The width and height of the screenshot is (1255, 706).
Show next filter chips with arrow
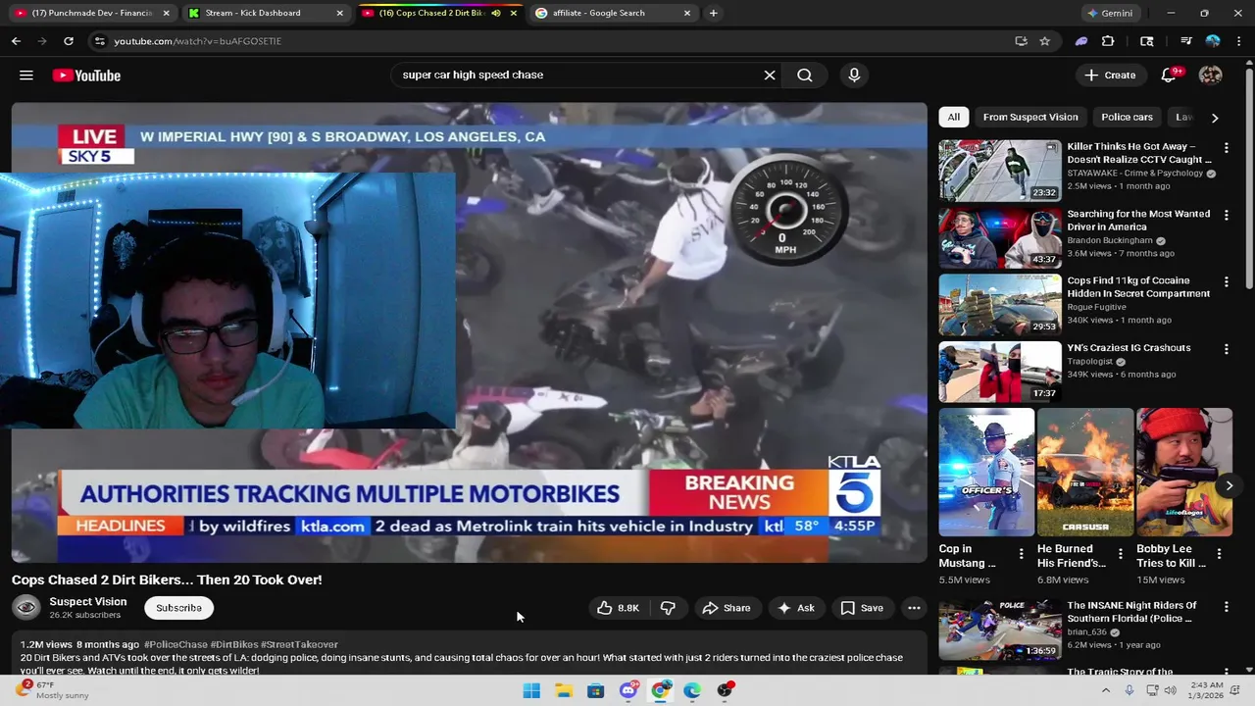click(1215, 118)
